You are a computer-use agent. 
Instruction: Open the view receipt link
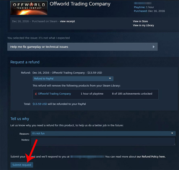point(67,21)
